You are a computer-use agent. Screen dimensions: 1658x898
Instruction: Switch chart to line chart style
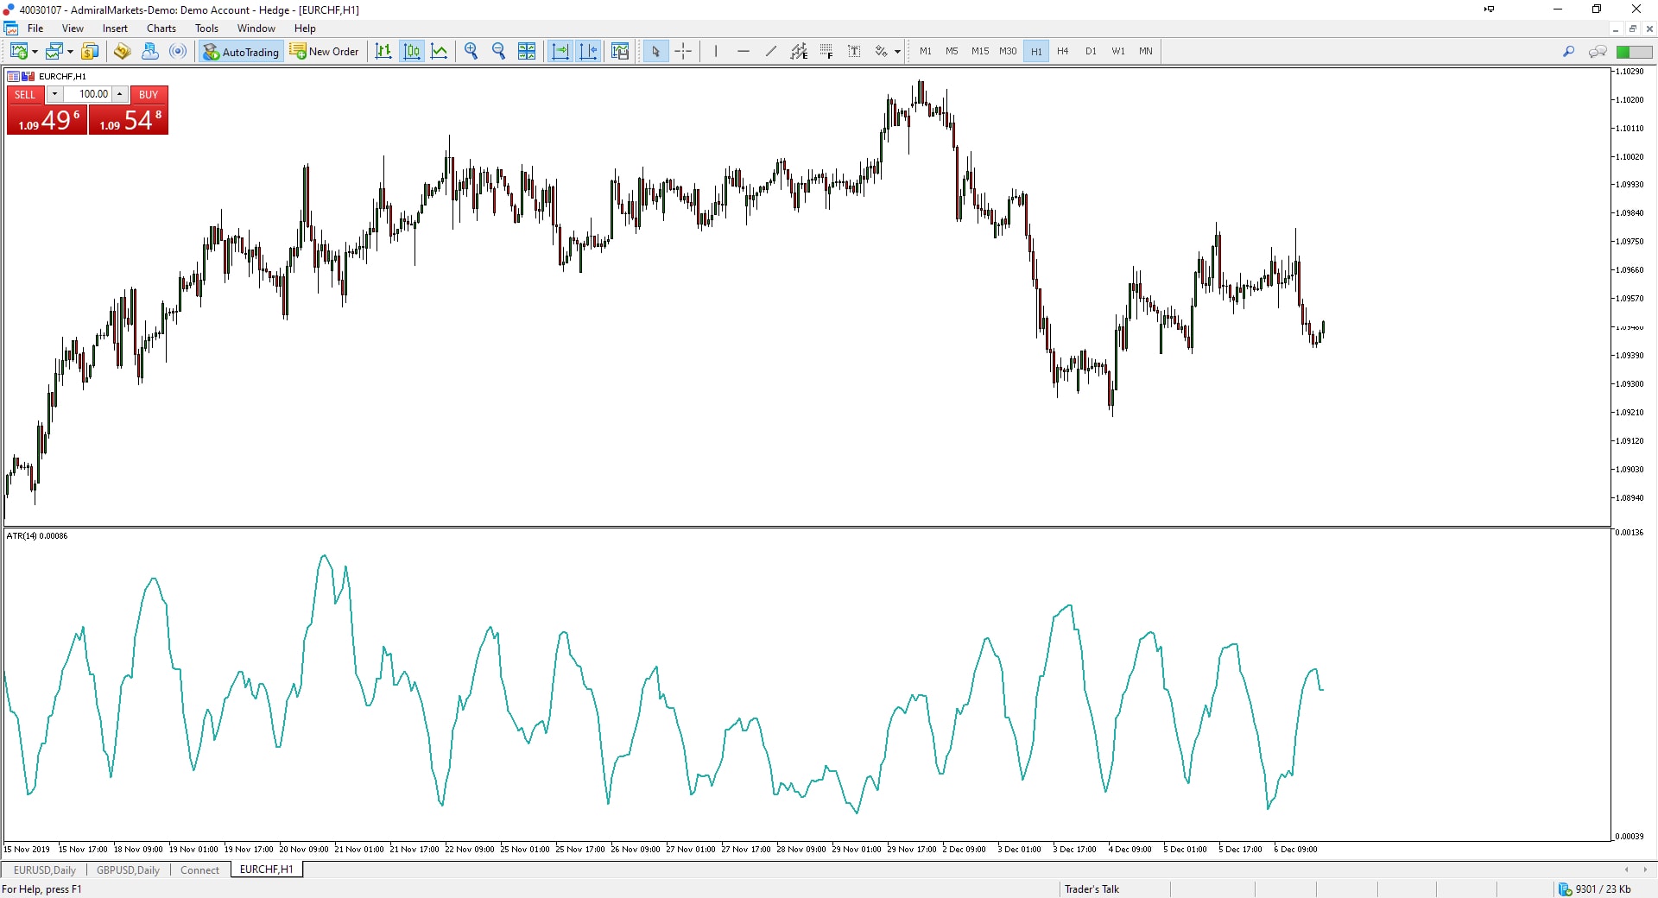pyautogui.click(x=440, y=52)
